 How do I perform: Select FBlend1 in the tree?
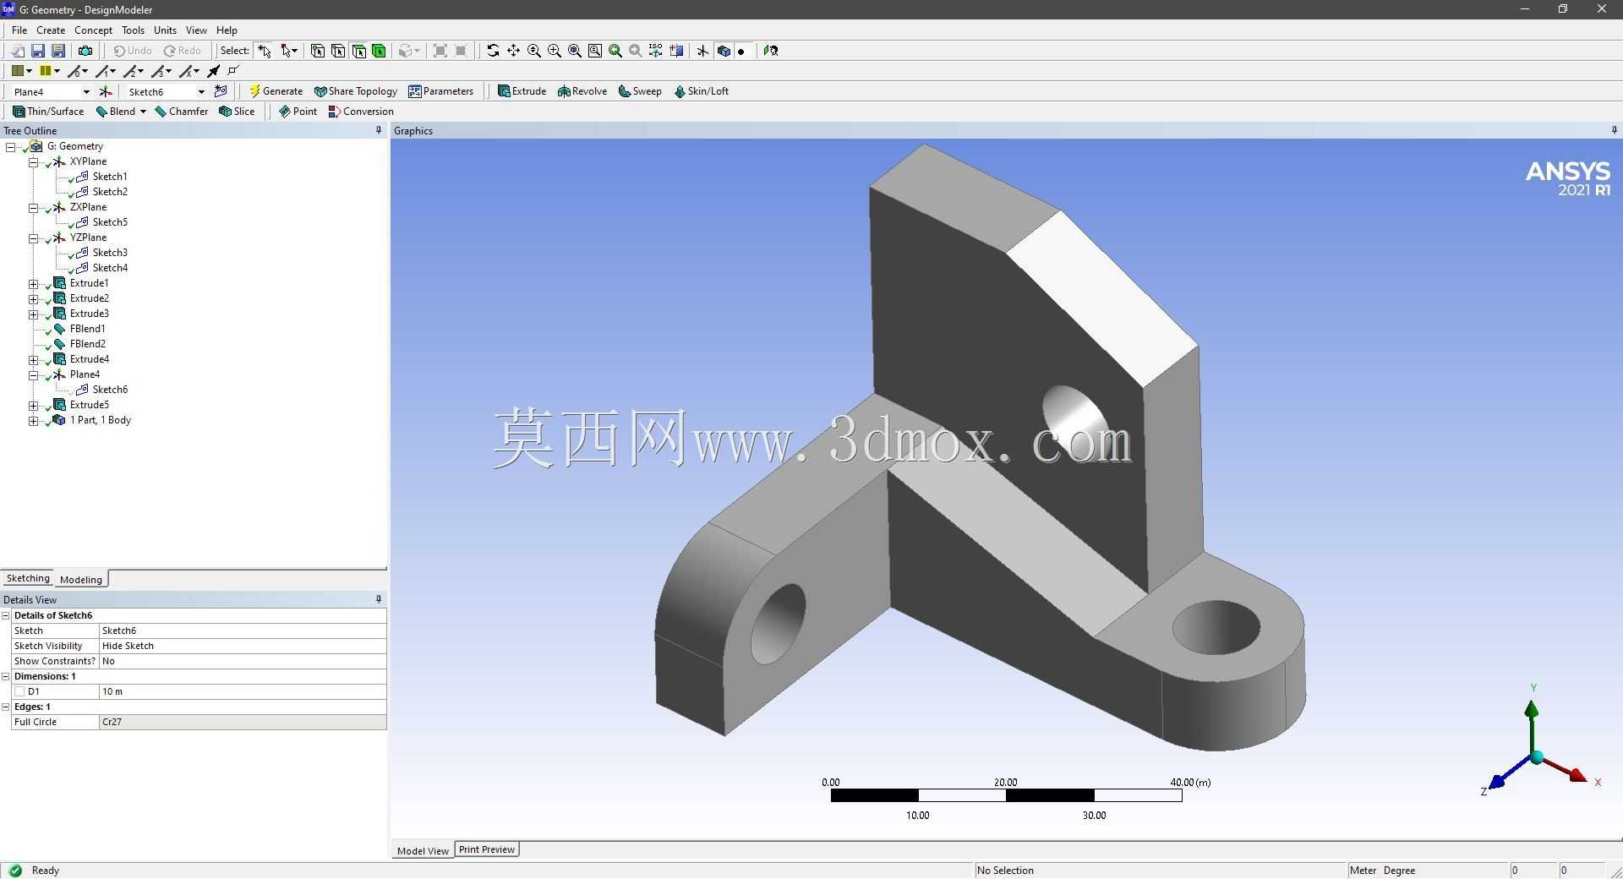pyautogui.click(x=87, y=329)
